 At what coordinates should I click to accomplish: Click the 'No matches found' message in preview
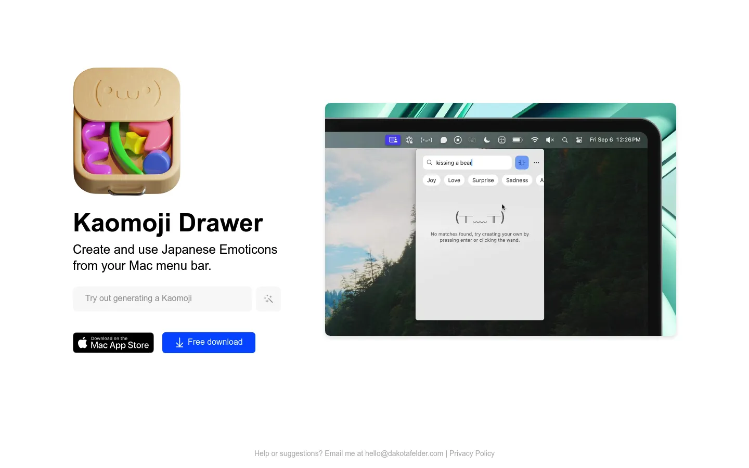[x=480, y=237]
